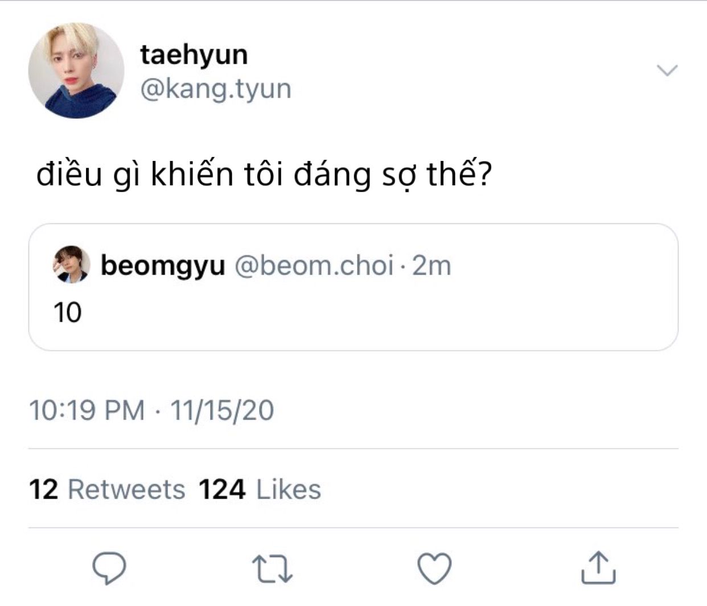Open the taehyun display name

194,55
